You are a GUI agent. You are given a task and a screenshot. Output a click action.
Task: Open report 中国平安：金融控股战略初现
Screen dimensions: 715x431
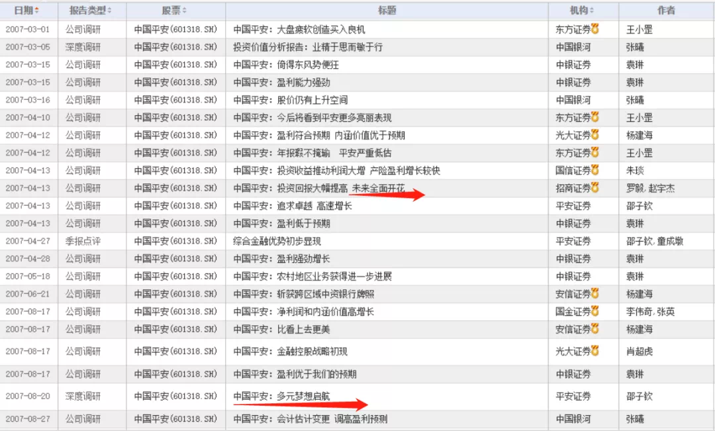click(290, 351)
